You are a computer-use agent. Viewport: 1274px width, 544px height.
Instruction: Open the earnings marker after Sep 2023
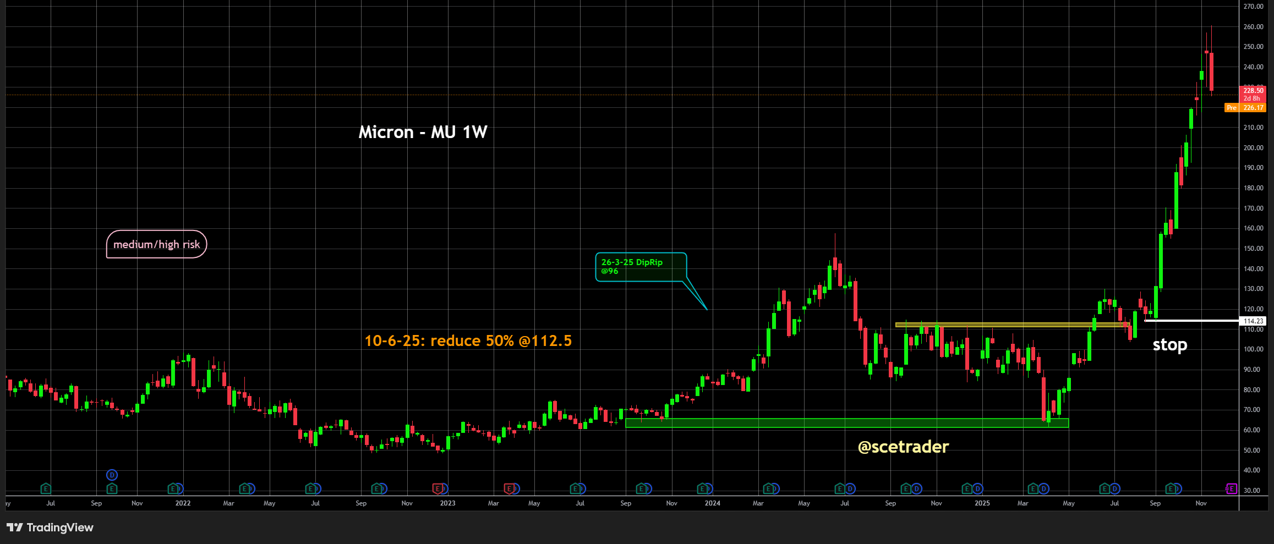pos(641,488)
